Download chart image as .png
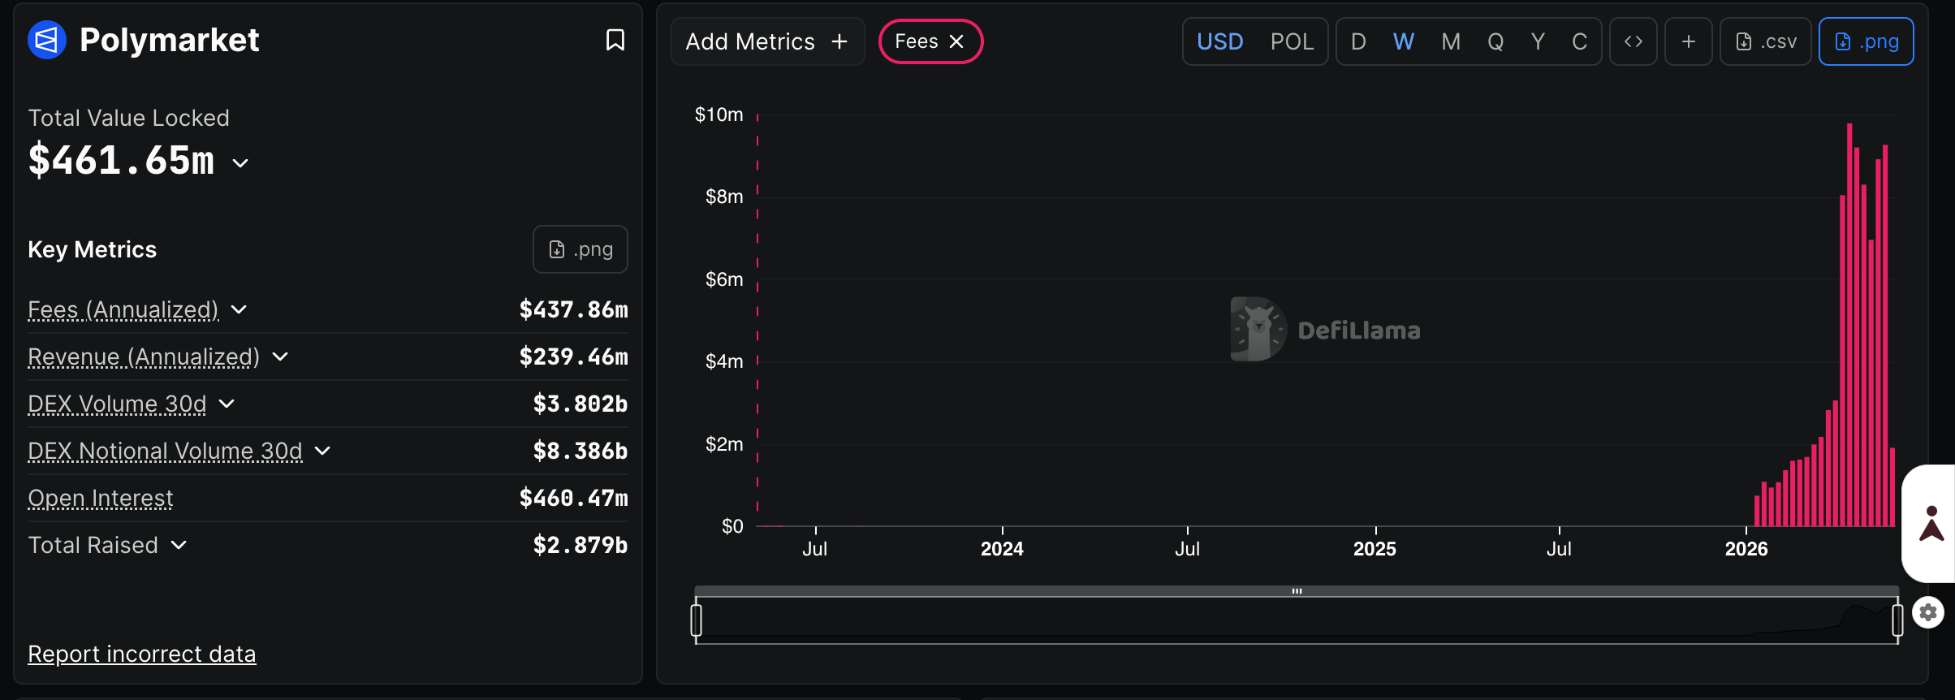1955x700 pixels. click(1867, 41)
